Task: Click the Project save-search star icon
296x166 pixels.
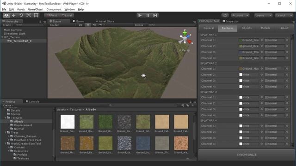Action: (x=192, y=106)
